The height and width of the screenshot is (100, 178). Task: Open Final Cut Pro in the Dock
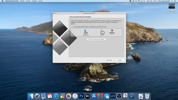pos(62,96)
